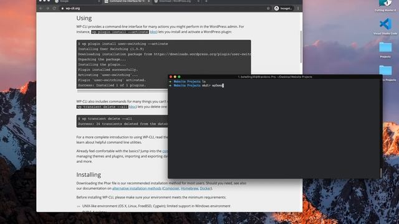Click the doc link after transient delete
The height and width of the screenshot is (224, 399).
(133, 106)
